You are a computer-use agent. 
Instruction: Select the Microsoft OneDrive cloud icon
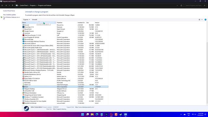pos(23,44)
